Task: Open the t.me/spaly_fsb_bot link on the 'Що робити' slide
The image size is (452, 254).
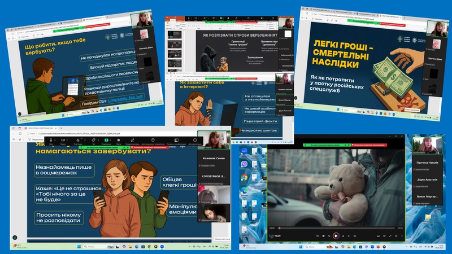Action: 125,98
